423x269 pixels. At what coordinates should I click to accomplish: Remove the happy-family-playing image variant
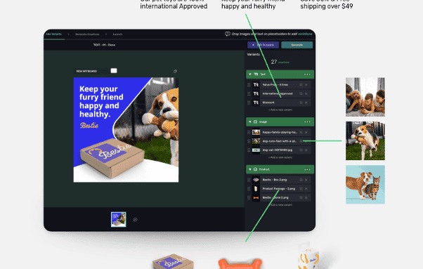click(x=306, y=132)
